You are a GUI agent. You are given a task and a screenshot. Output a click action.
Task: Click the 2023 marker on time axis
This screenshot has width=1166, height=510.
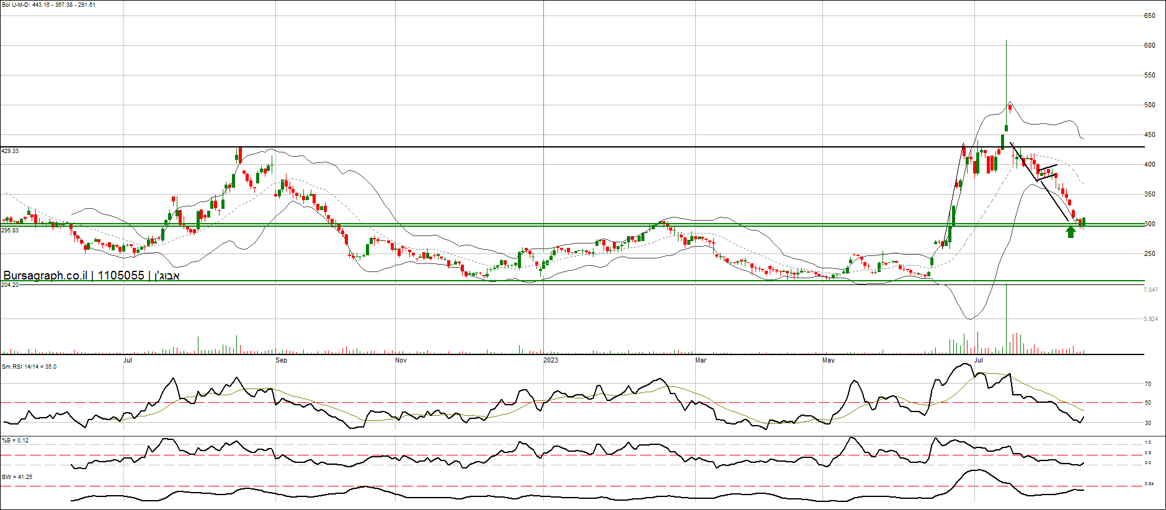point(550,360)
